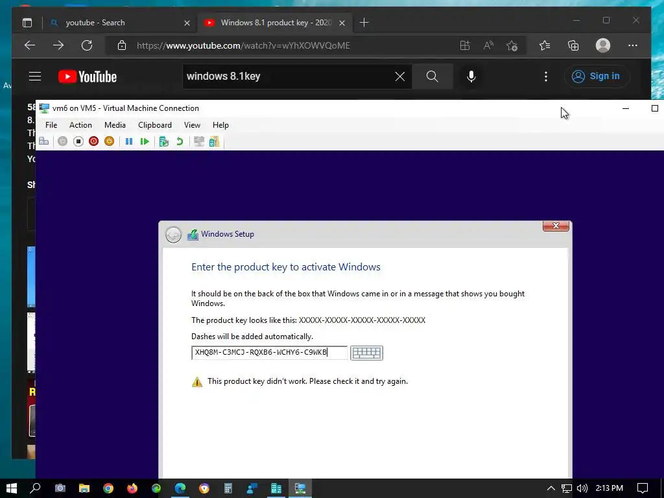Click the Share/USB resources toolbar icon

pos(214,141)
